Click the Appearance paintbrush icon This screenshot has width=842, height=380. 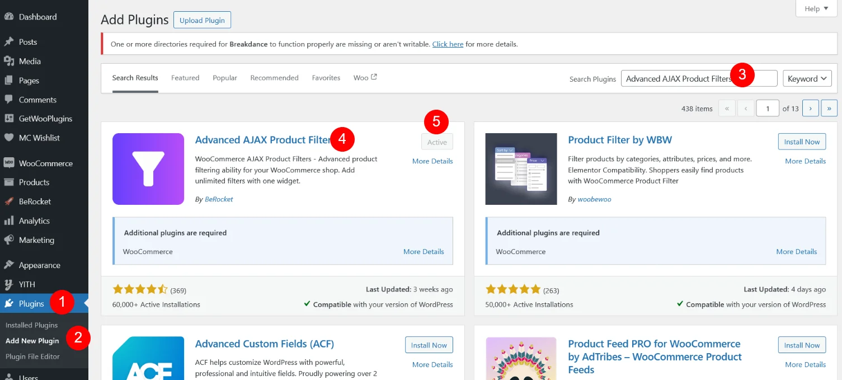pos(9,265)
